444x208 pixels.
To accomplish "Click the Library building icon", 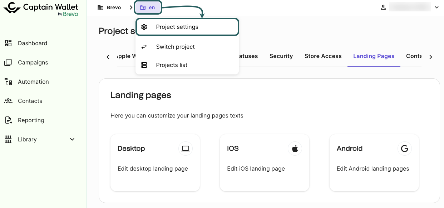I will [x=8, y=140].
